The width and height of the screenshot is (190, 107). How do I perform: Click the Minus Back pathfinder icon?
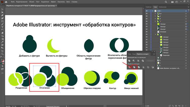153,67
